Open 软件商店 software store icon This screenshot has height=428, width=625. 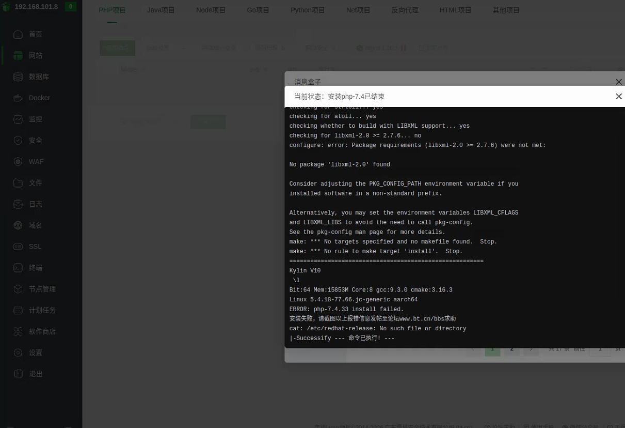[18, 331]
